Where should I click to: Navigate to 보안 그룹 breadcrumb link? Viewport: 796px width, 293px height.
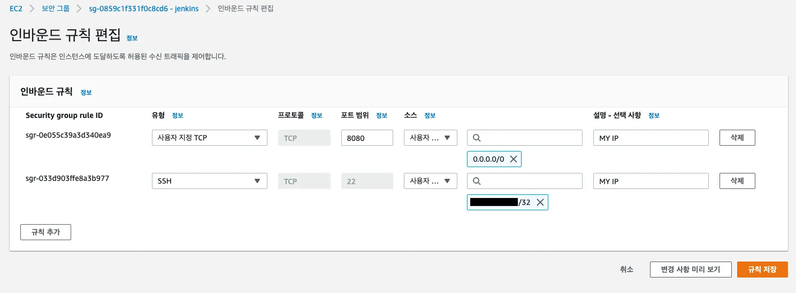click(56, 9)
